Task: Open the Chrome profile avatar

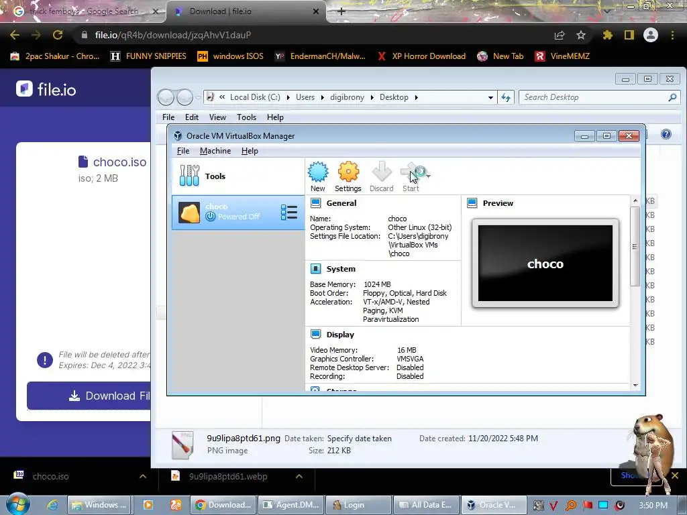Action: pyautogui.click(x=651, y=35)
